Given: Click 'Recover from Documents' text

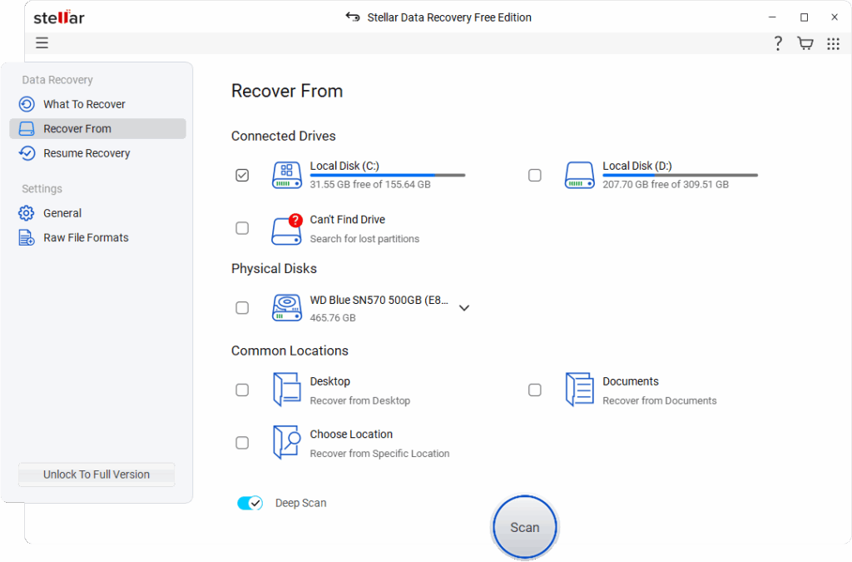Looking at the screenshot, I should click(659, 400).
